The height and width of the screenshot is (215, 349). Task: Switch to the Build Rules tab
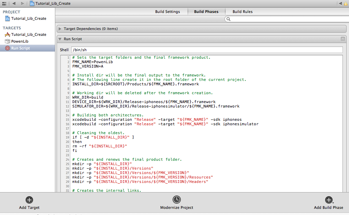pyautogui.click(x=242, y=12)
